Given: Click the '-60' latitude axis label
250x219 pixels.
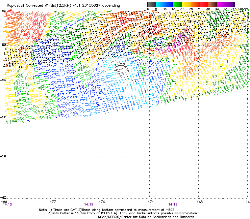Looking at the screenshot, I should [3, 197].
